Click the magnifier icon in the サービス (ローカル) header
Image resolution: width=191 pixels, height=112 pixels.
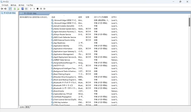click(22, 13)
